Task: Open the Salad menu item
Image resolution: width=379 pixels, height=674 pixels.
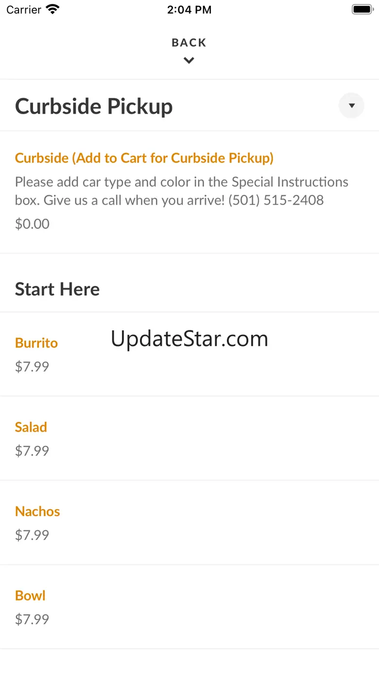Action: click(31, 427)
